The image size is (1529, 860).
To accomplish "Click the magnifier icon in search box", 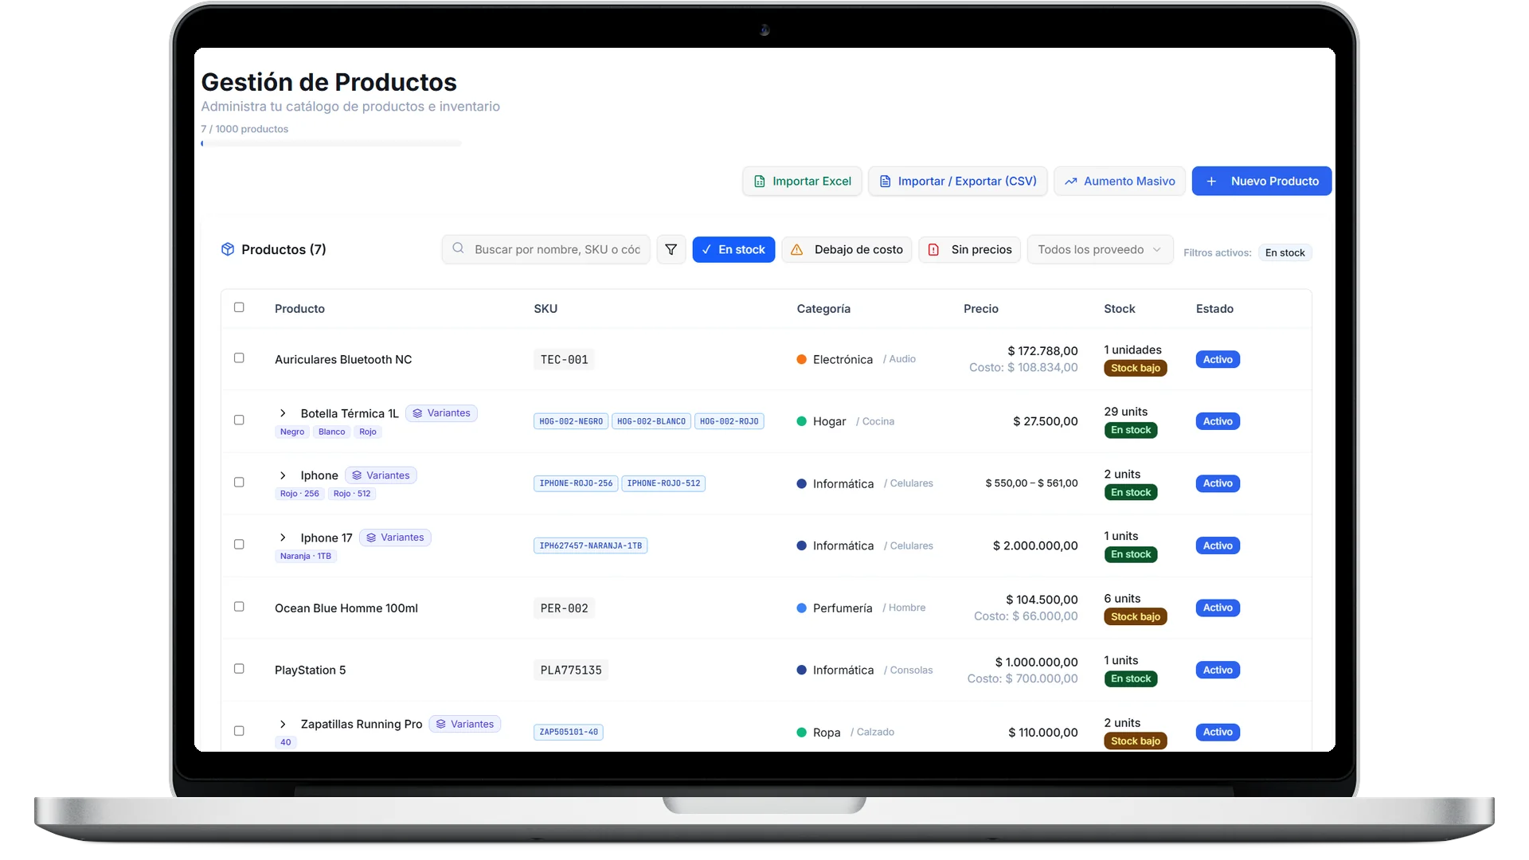I will (458, 248).
